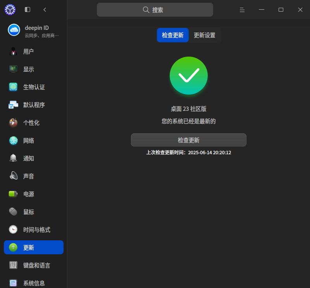Select 生物认证 label in the sidebar
Screen dimensions: 310x288
click(34, 87)
